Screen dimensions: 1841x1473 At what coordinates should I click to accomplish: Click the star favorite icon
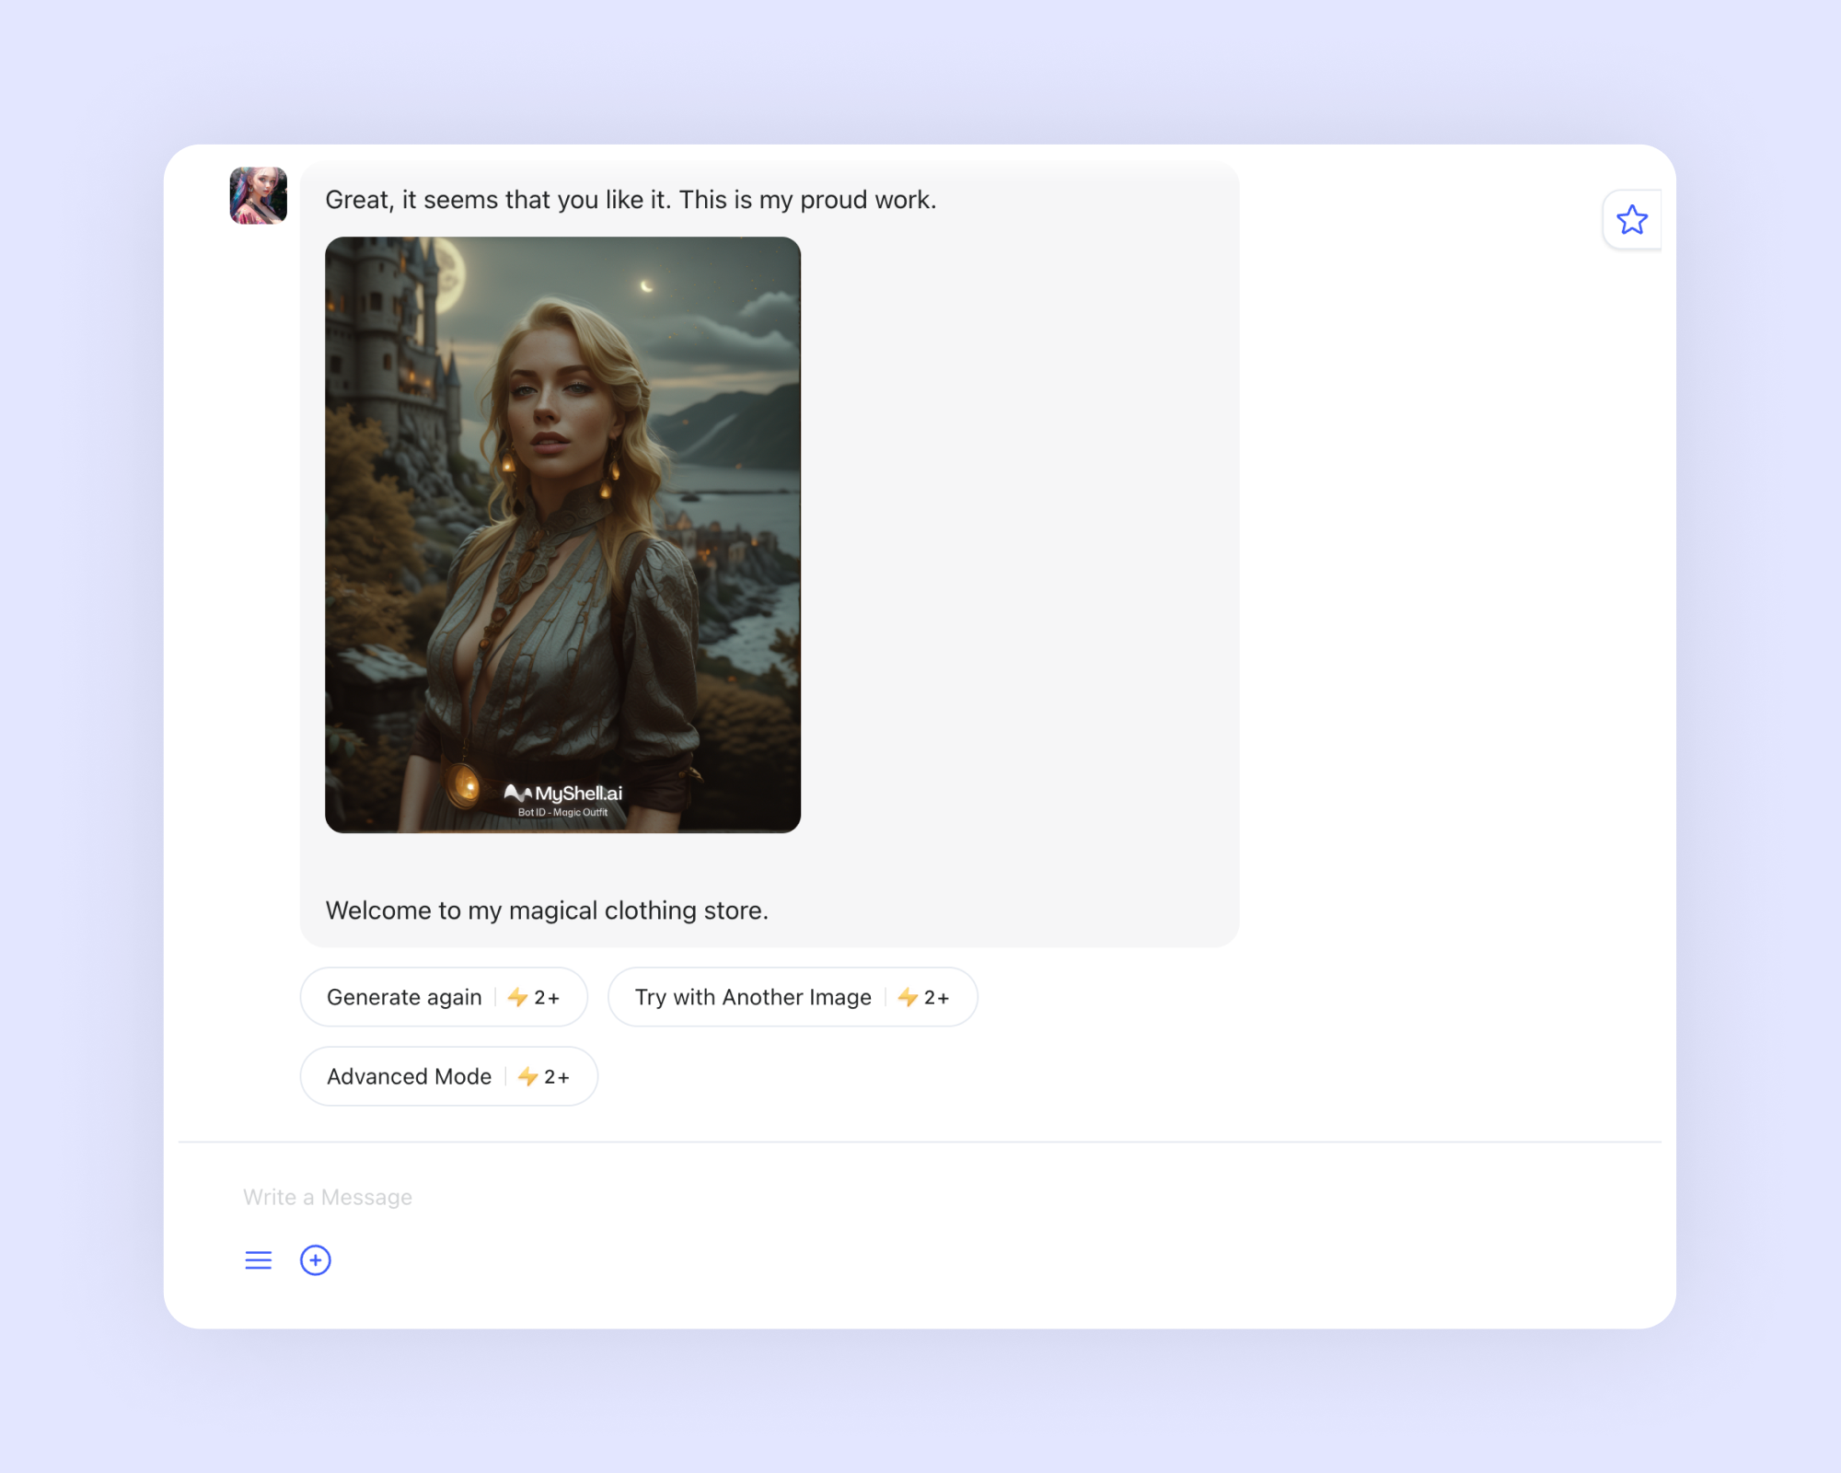click(1631, 220)
